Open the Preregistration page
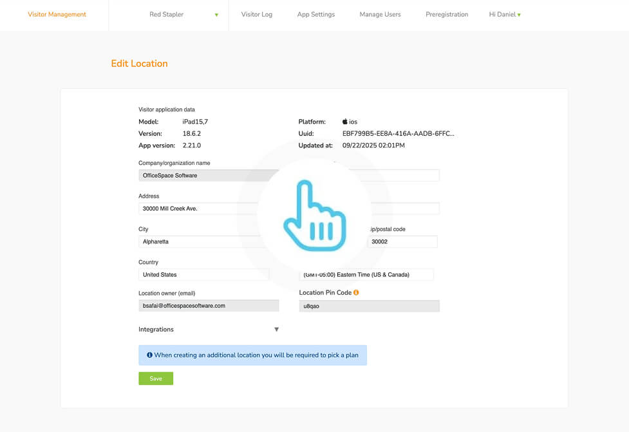 446,15
